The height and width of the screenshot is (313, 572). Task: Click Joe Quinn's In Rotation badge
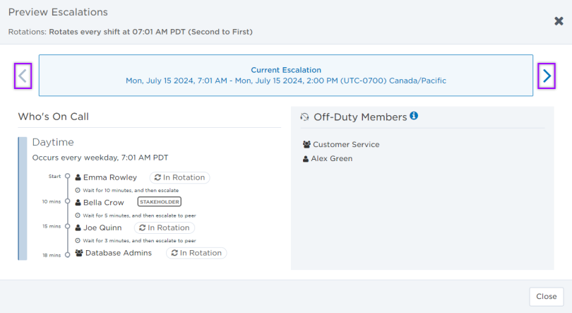coord(164,228)
